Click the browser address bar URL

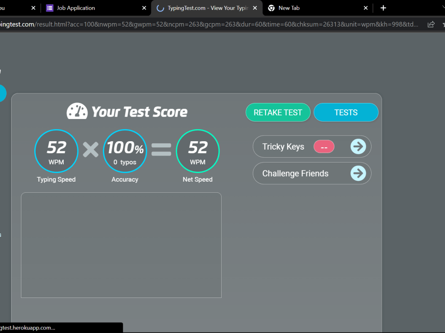[209, 24]
